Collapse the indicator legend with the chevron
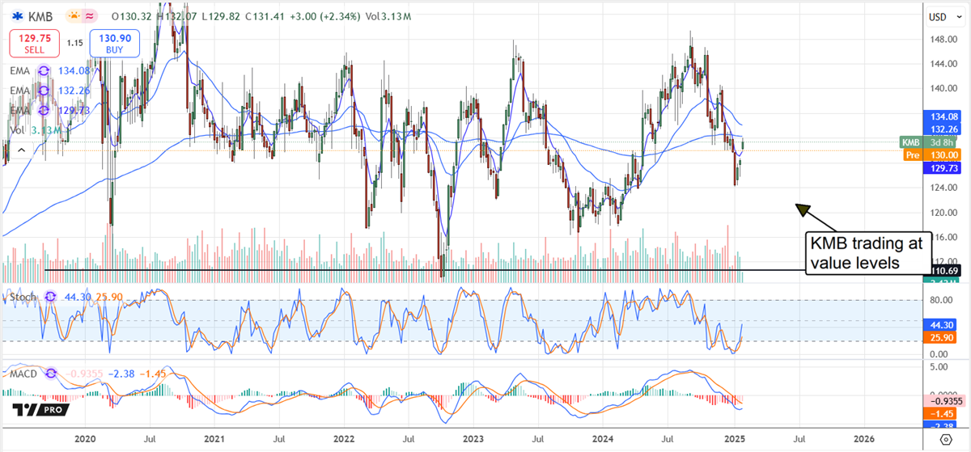The height and width of the screenshot is (452, 971). point(20,149)
